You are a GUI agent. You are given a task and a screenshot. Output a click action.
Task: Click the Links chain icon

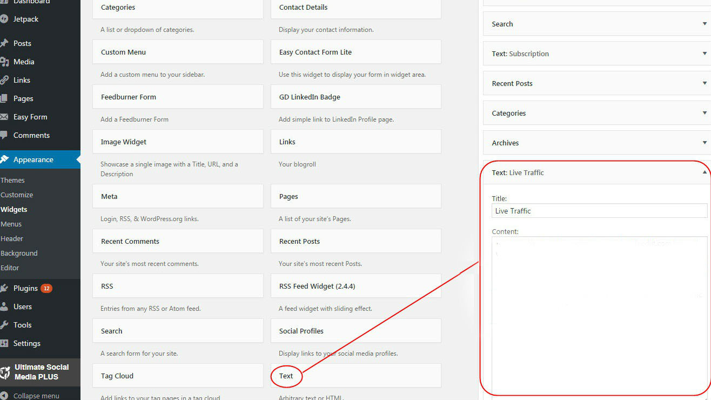[4, 80]
